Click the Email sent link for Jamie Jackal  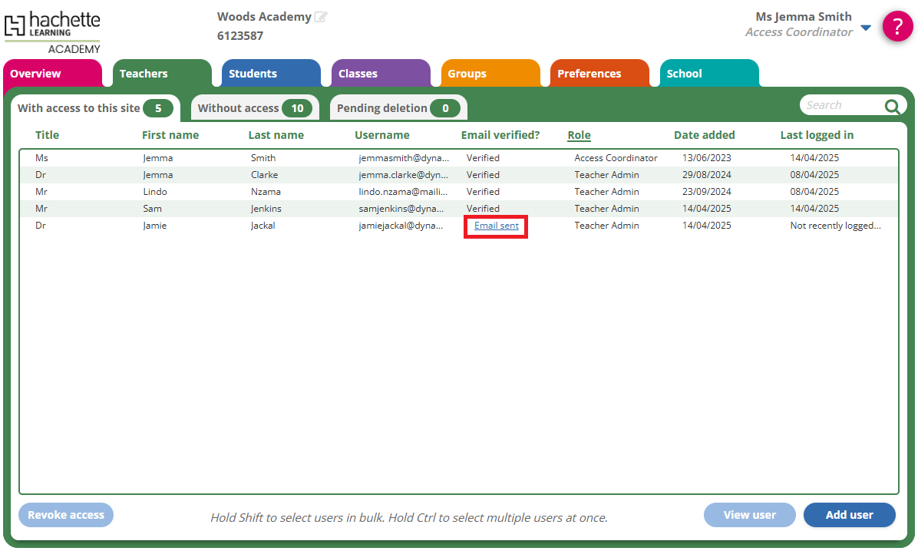[x=496, y=226]
